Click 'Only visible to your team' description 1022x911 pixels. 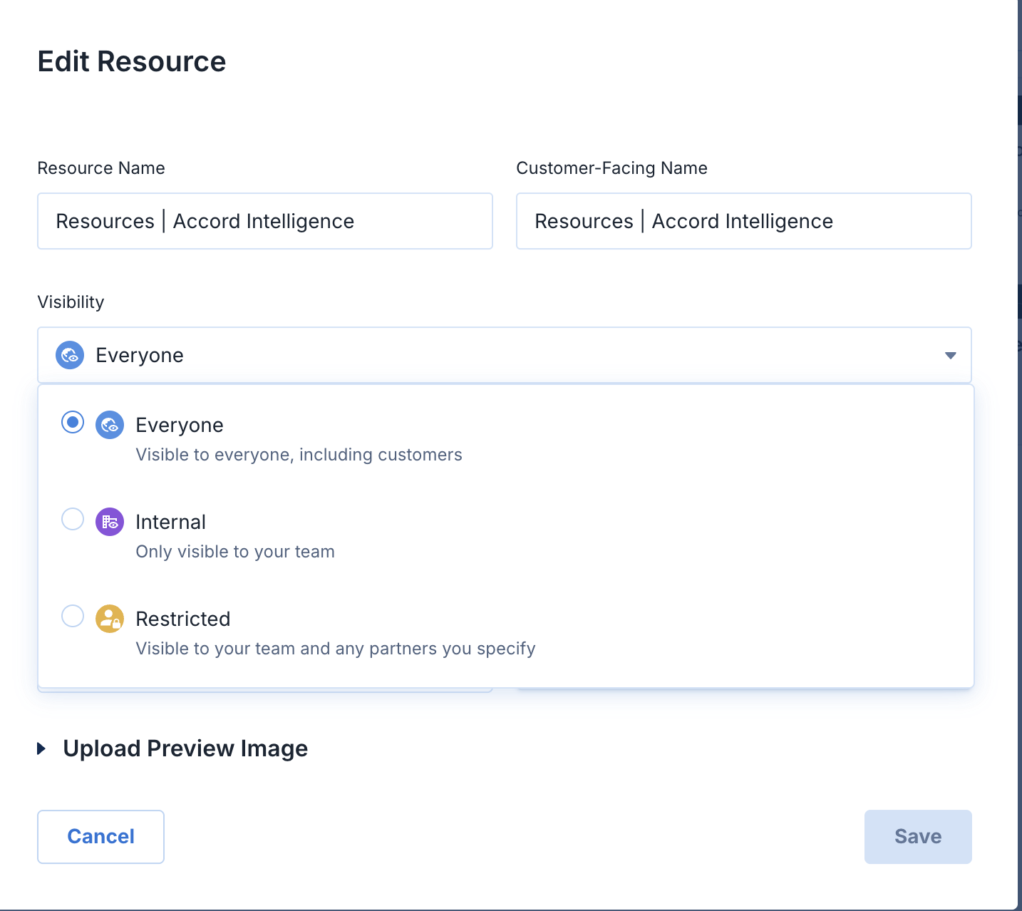click(235, 552)
